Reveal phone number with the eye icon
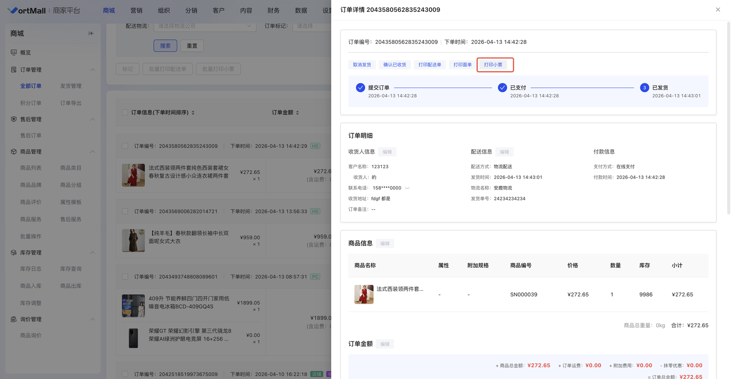The image size is (731, 379). point(407,188)
